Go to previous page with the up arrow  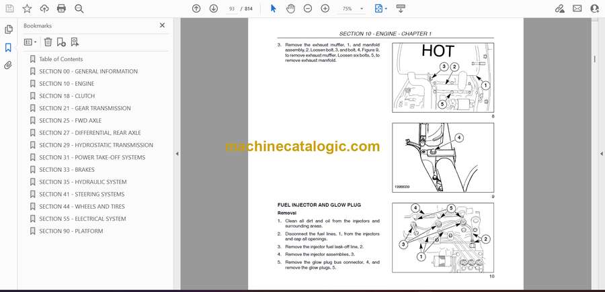[196, 9]
